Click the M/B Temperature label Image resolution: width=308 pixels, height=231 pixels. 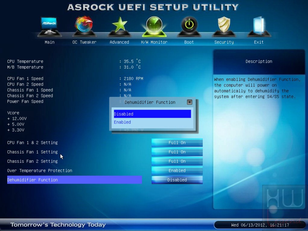(x=25, y=67)
